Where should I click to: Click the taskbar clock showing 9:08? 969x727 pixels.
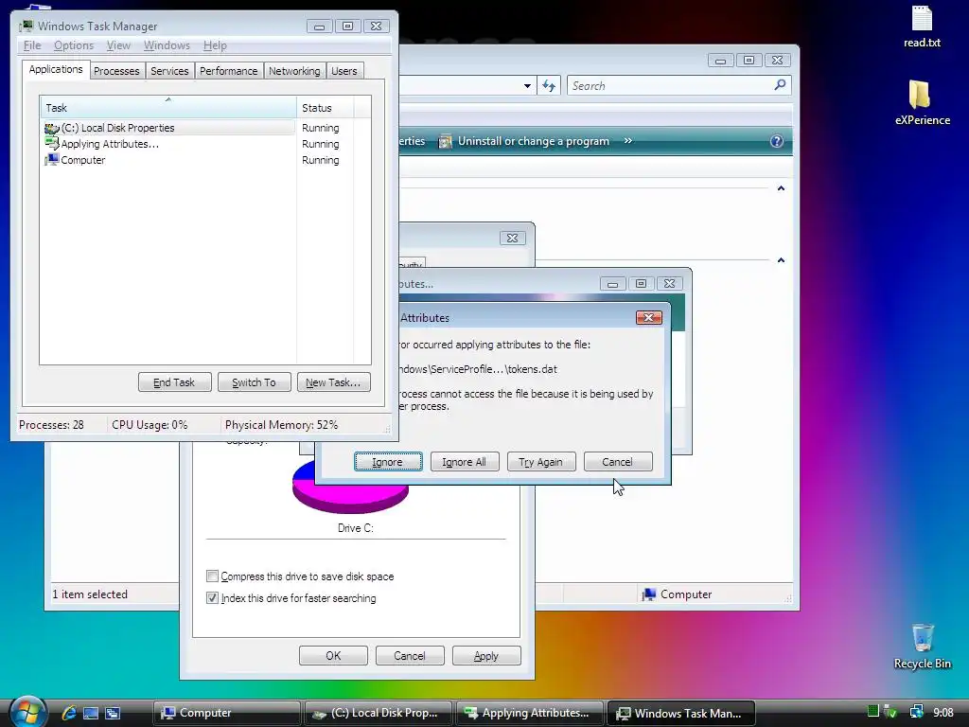click(x=943, y=712)
